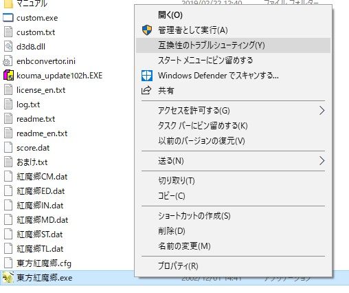The image size is (349, 293).
Task: Select the file name 紅魔郷CM.dat
Action: tap(42, 177)
